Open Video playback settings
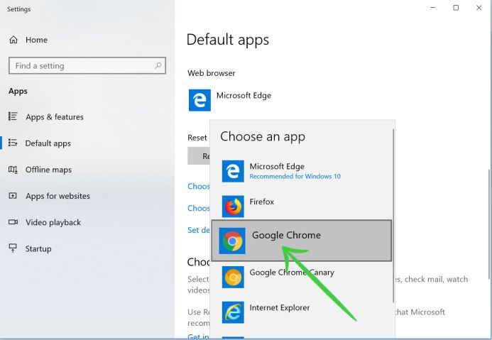The image size is (492, 340). [53, 222]
